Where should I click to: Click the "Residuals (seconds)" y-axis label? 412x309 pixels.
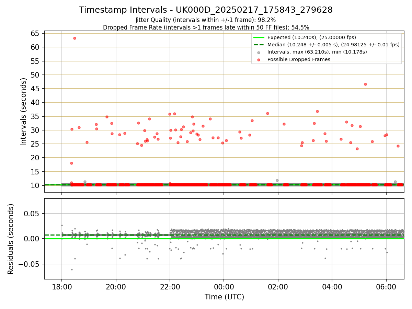pyautogui.click(x=11, y=239)
